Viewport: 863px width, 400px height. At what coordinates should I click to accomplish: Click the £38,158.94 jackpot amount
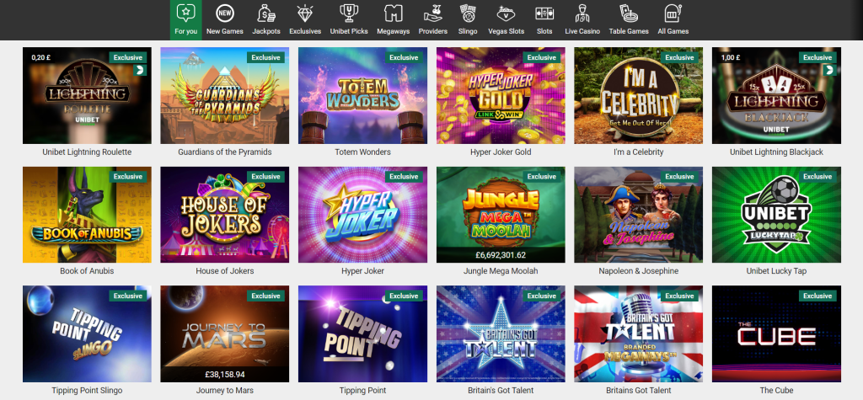coord(224,374)
